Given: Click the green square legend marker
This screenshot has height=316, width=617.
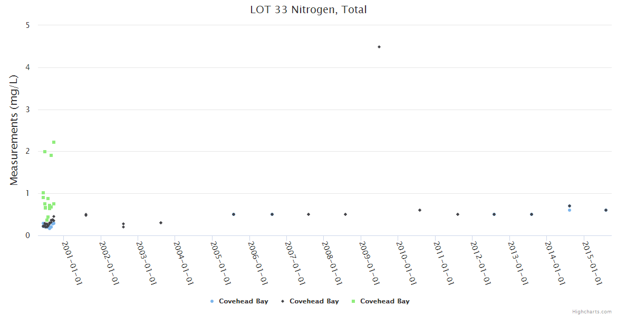Looking at the screenshot, I should 353,301.
